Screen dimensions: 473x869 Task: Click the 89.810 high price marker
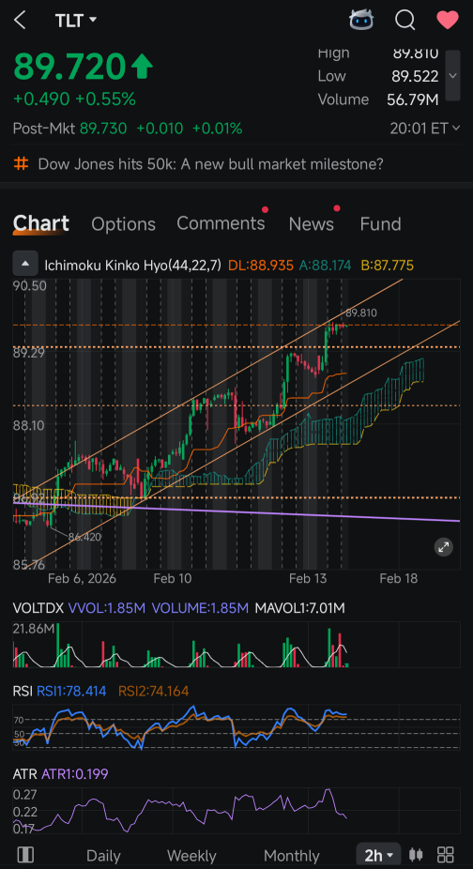tap(361, 313)
